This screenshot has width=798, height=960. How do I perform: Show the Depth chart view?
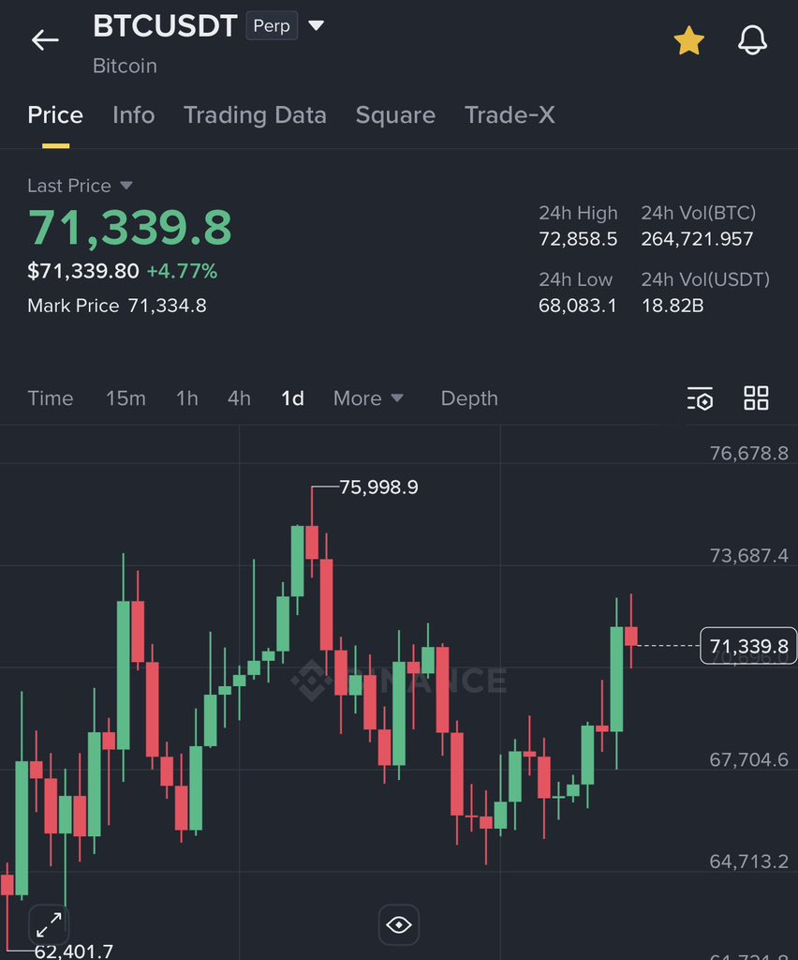[x=469, y=398]
